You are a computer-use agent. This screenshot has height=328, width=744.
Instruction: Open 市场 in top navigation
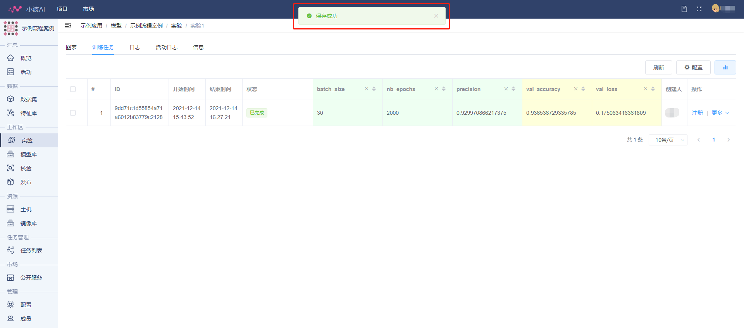click(x=88, y=9)
